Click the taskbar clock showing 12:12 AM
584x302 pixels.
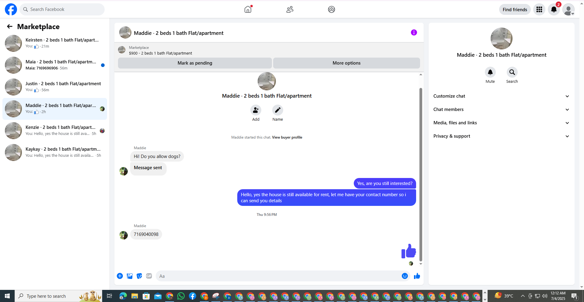pos(558,296)
